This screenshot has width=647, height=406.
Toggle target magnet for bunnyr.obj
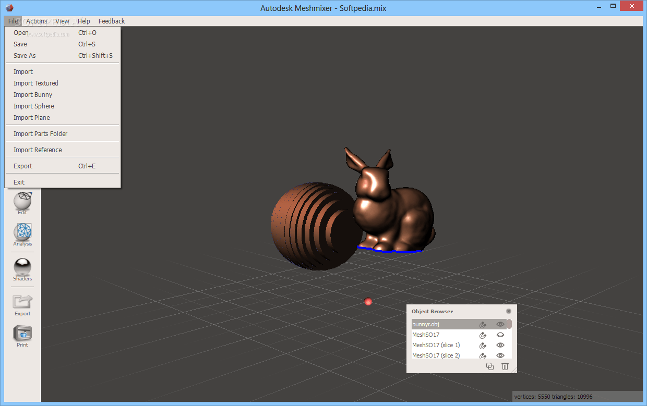pos(483,324)
